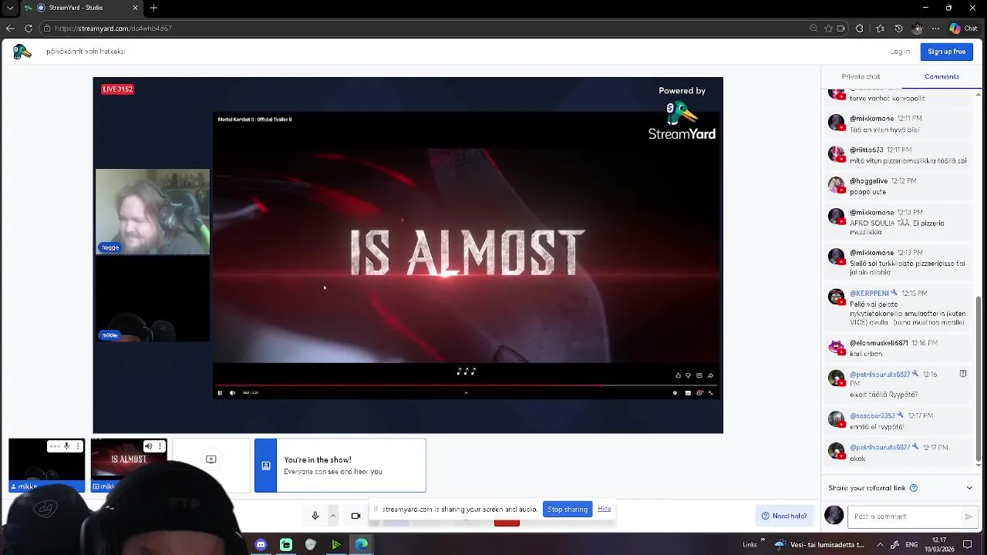Mute the trailer video volume icon

[232, 393]
